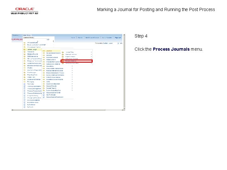Expand the Journal Entry submenu arrow
Screen dimensions: 227x170
pos(91,52)
